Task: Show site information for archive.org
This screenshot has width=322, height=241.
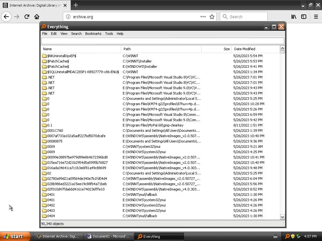Action: pos(68,17)
